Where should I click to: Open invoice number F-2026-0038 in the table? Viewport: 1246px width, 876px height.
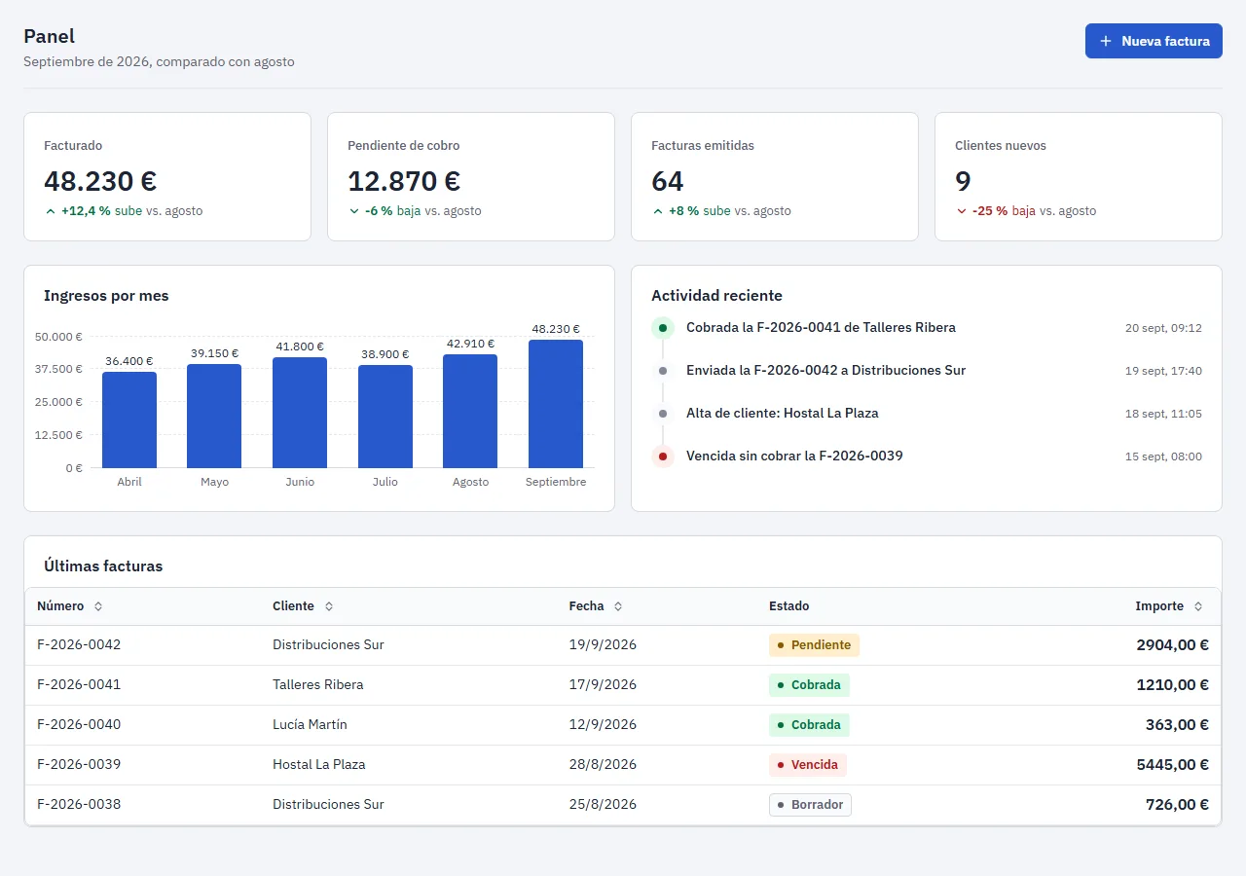point(79,805)
